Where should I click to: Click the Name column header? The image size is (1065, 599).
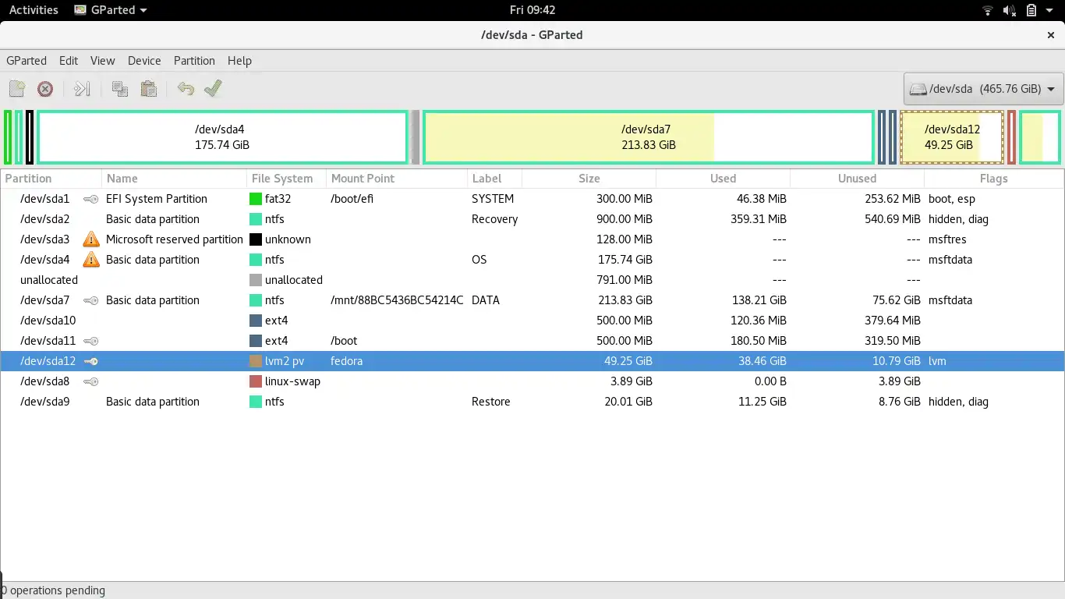point(174,179)
